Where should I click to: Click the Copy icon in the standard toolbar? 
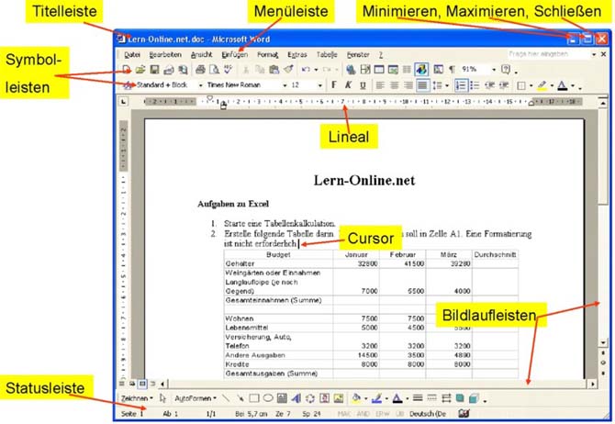tap(260, 70)
